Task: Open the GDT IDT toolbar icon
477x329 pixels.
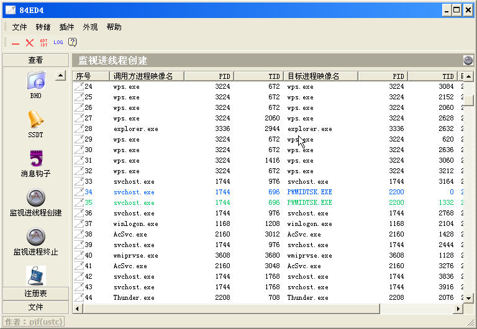Action: (x=44, y=43)
